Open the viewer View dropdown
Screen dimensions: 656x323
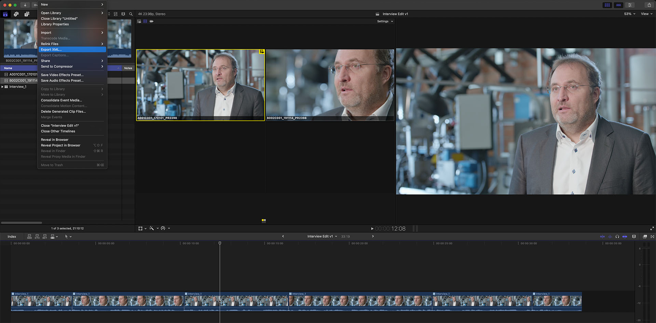pos(647,14)
